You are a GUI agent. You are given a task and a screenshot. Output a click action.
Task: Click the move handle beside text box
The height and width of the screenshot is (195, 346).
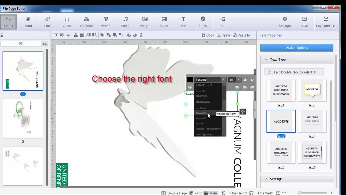pyautogui.click(x=243, y=112)
